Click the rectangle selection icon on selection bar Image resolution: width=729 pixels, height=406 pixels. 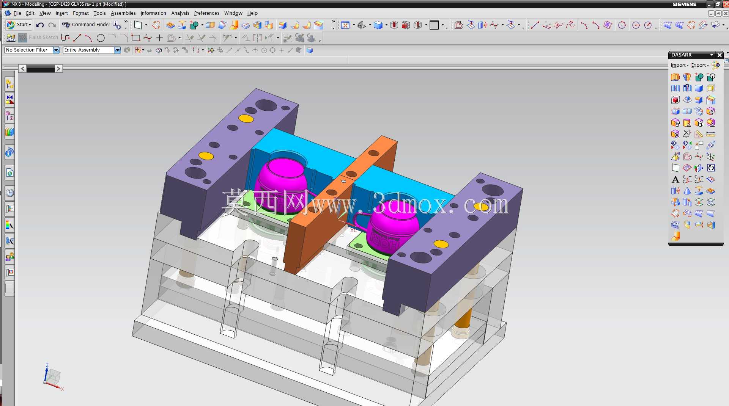pos(196,50)
